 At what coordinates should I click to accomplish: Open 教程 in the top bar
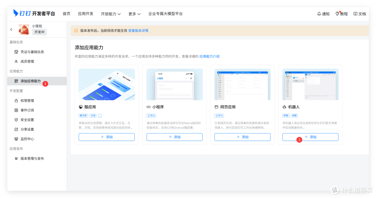pyautogui.click(x=342, y=14)
